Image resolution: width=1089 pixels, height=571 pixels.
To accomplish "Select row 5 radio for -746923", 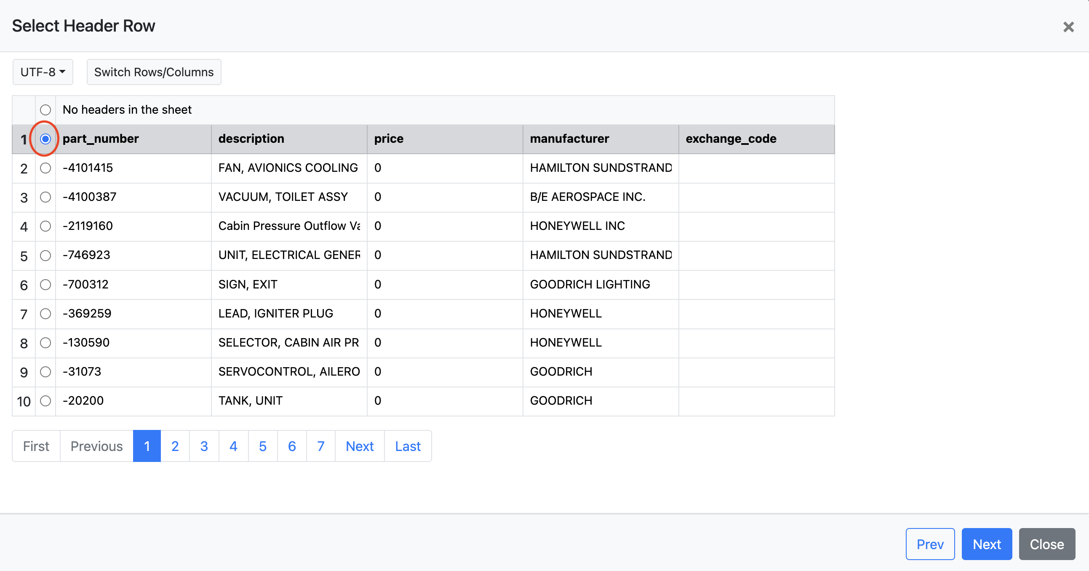I will (x=45, y=255).
